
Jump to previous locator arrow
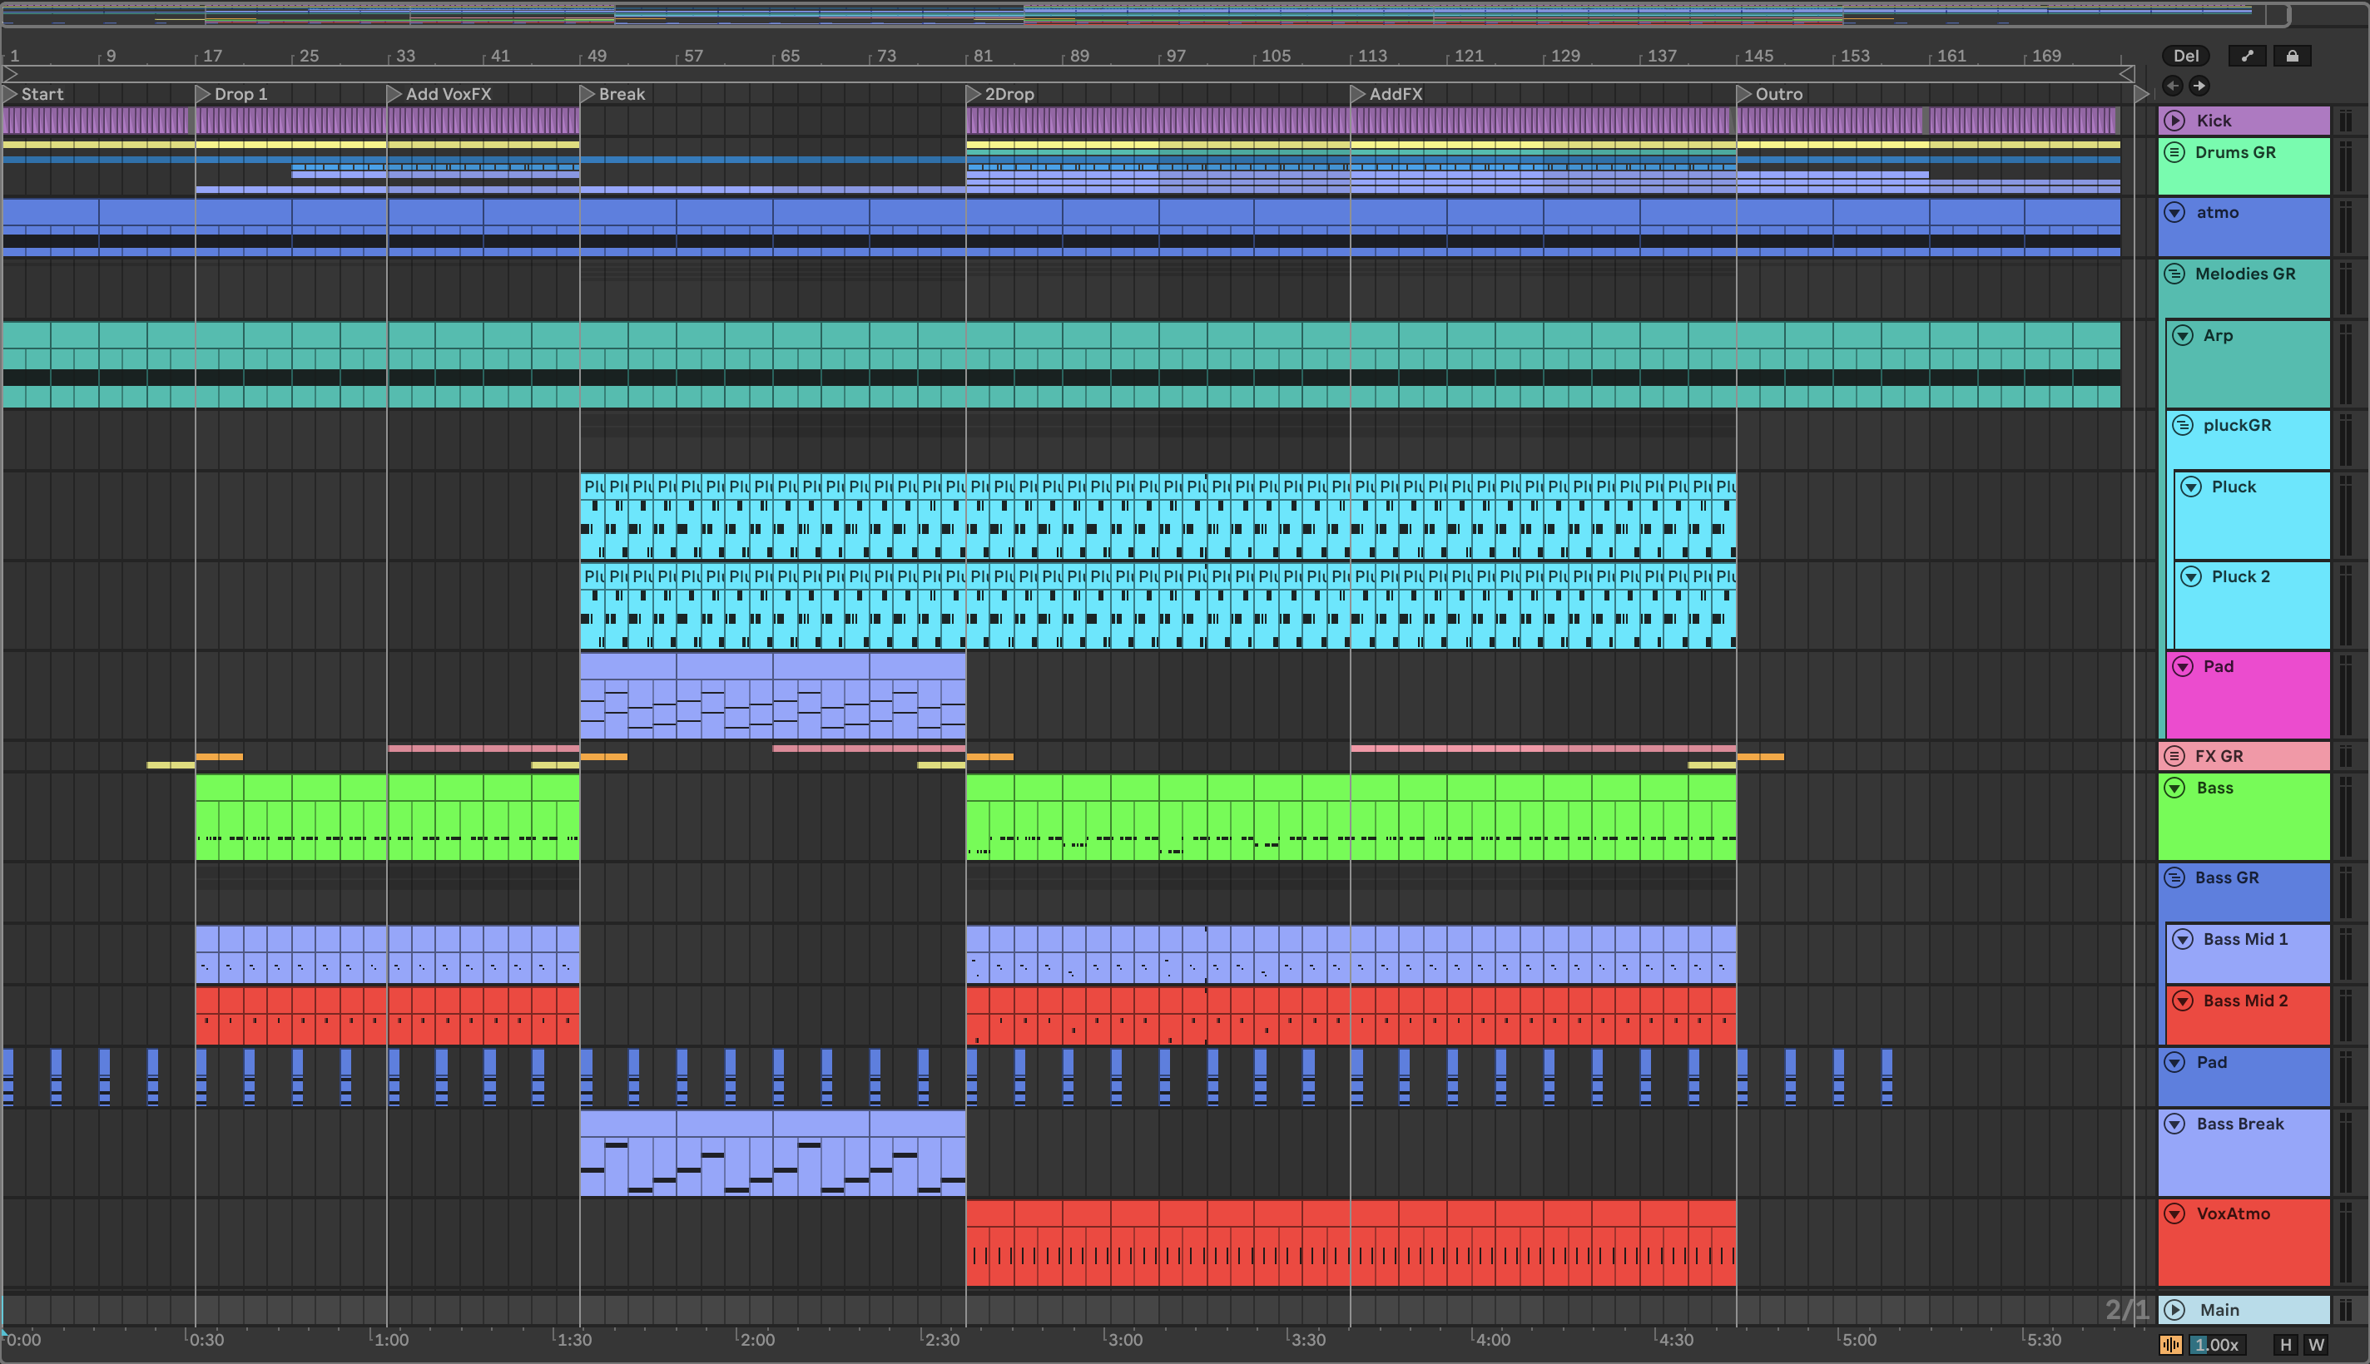coord(2172,86)
